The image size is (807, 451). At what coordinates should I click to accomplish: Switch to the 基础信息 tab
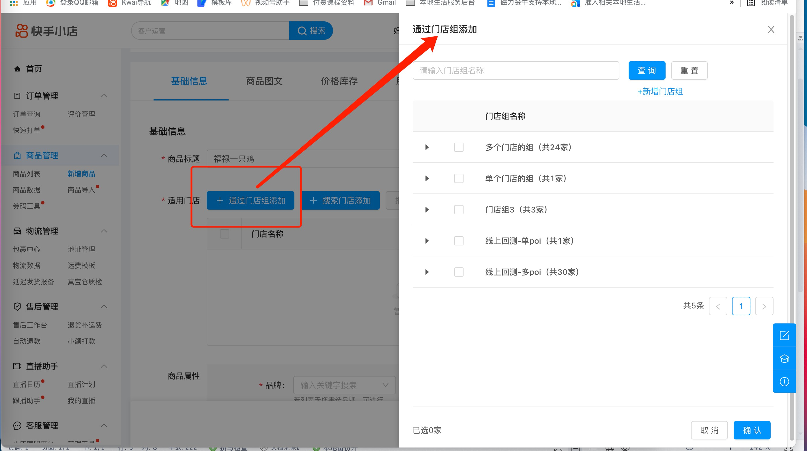[x=189, y=81]
